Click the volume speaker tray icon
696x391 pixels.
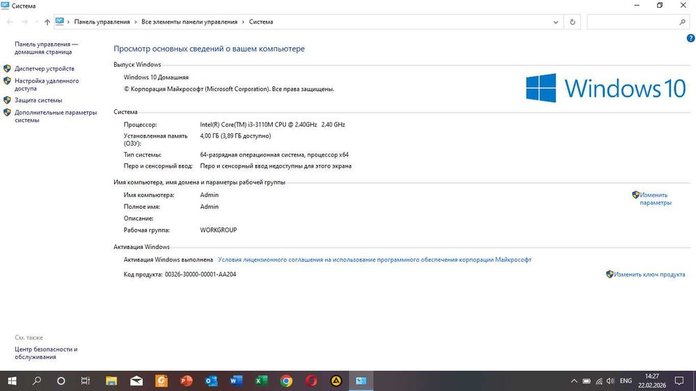click(611, 381)
